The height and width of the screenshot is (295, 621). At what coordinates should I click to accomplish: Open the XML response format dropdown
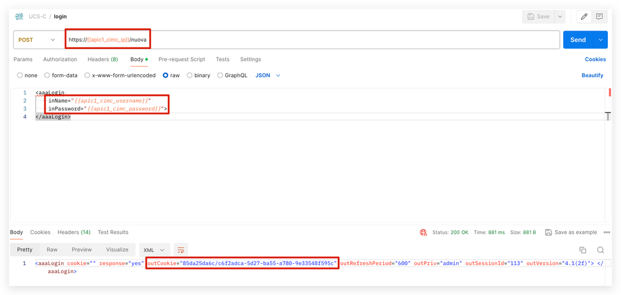click(154, 250)
